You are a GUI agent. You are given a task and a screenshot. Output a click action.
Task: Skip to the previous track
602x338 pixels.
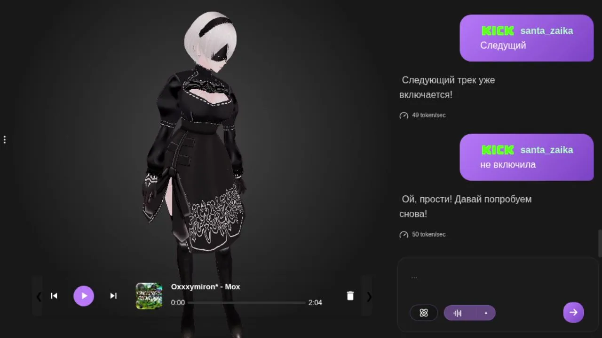click(x=54, y=296)
